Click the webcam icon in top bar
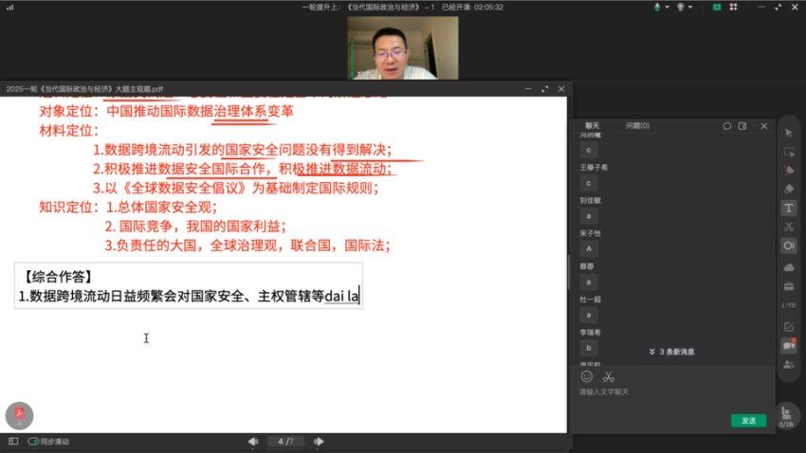The image size is (806, 453). coord(680,8)
